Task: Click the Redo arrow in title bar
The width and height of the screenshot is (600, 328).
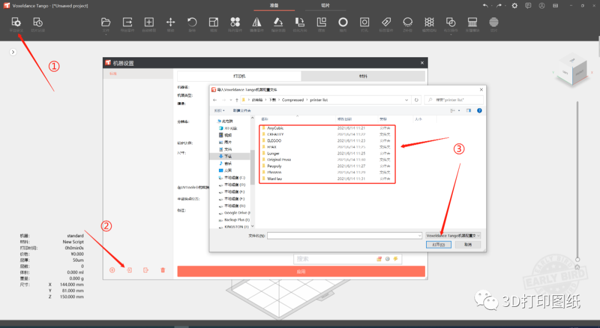Action: (x=499, y=6)
